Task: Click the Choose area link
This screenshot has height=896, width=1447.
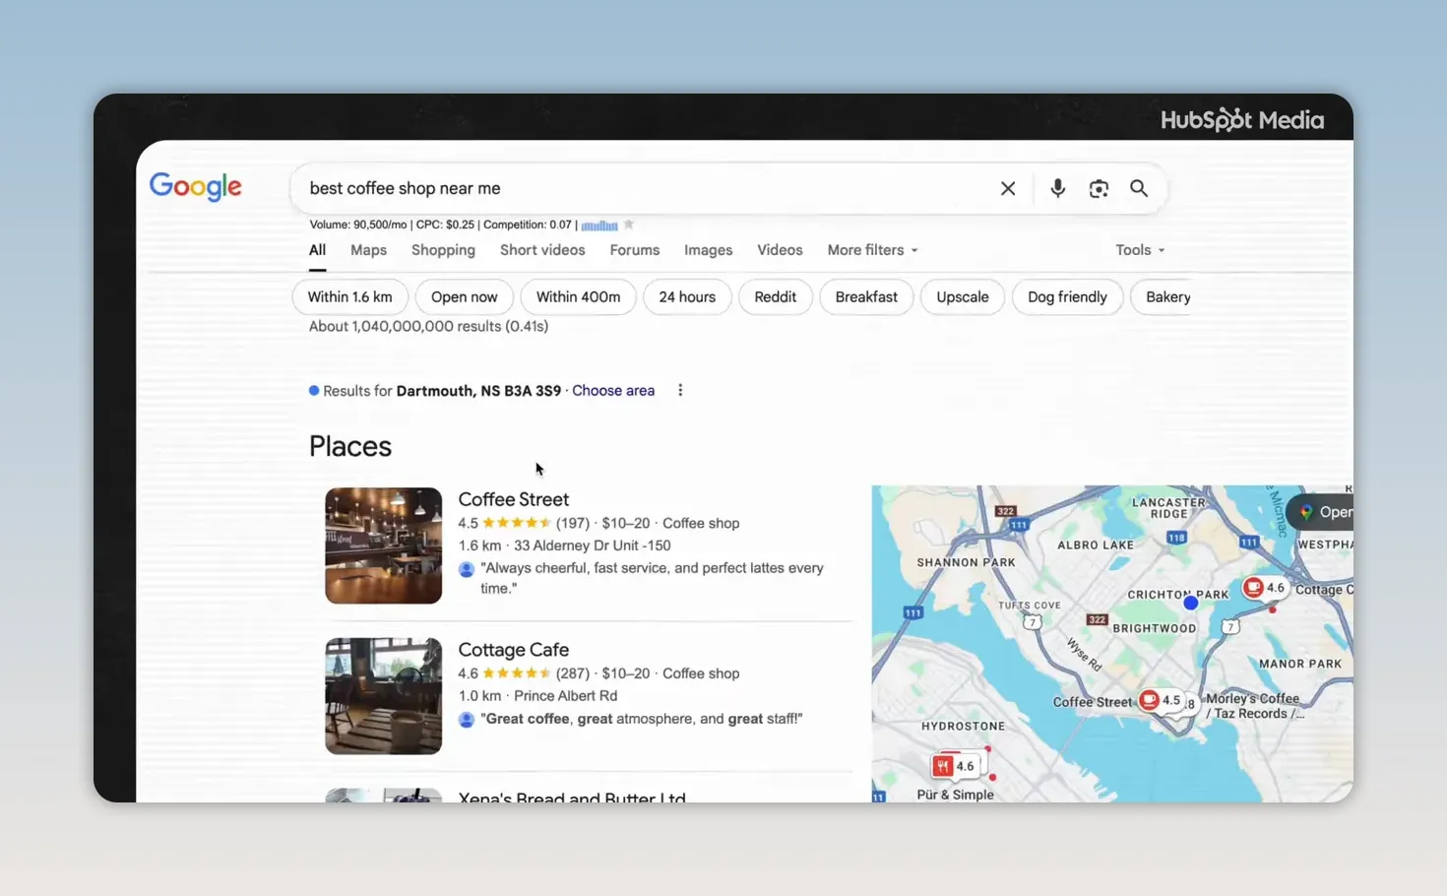Action: (613, 391)
